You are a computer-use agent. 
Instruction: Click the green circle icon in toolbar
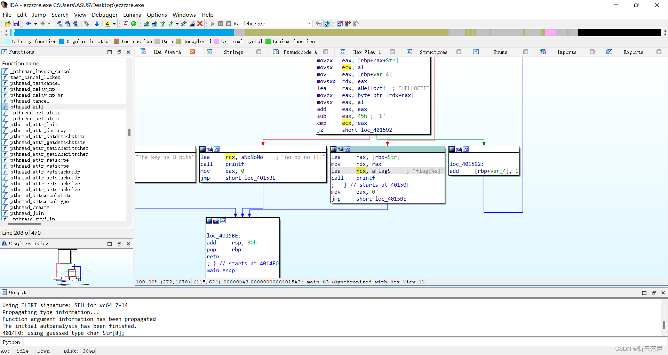(x=134, y=24)
